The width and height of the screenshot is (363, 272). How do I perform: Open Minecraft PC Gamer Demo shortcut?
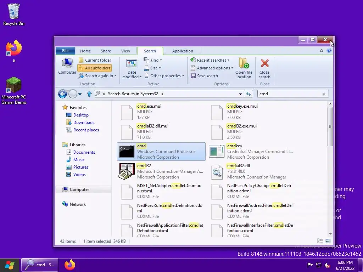14,91
